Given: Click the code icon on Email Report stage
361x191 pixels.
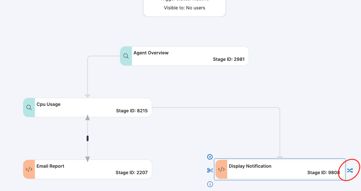Looking at the screenshot, I should click(29, 169).
